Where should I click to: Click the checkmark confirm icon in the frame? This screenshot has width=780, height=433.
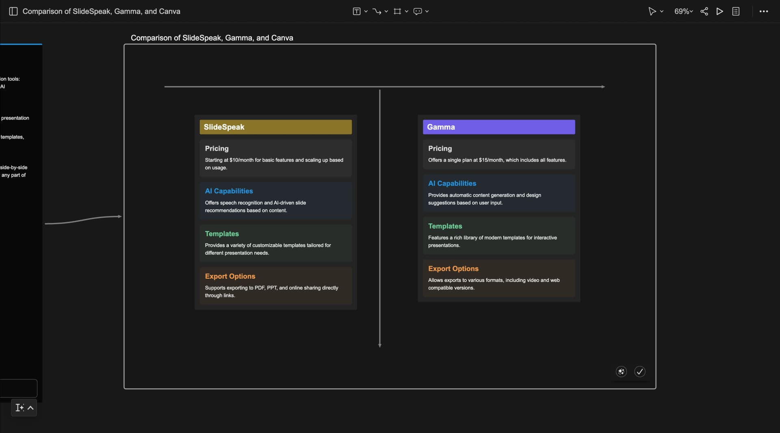(640, 372)
